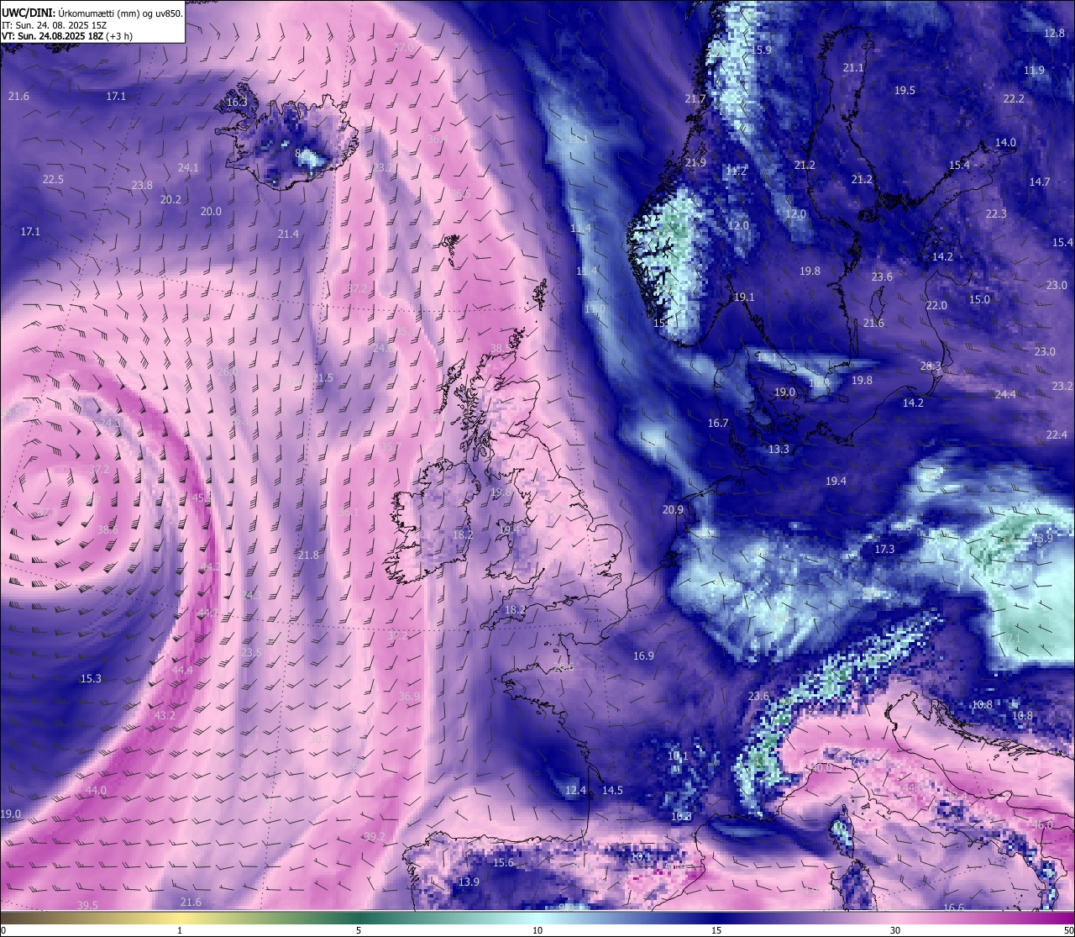Click the 15.9 value on map
This screenshot has height=937, width=1075.
(761, 50)
